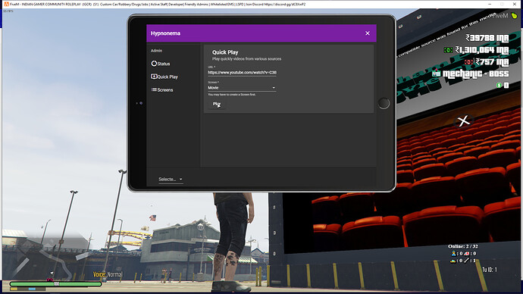This screenshot has width=523, height=294.
Task: Click the Status circle icon
Action: click(x=154, y=64)
